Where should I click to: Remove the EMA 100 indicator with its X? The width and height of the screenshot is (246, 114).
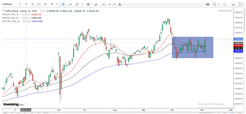tap(30, 21)
